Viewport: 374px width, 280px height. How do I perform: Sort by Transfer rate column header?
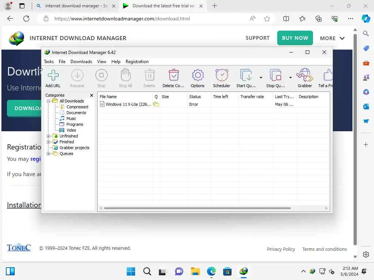pos(255,97)
